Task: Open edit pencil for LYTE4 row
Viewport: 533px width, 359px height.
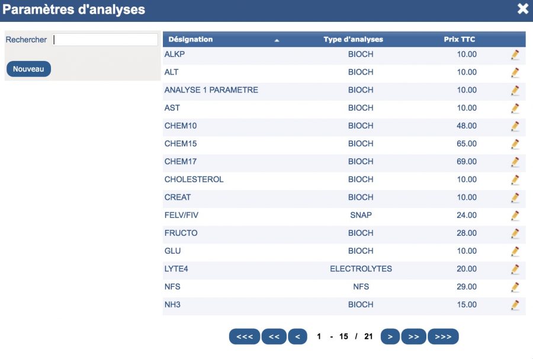Action: [515, 269]
